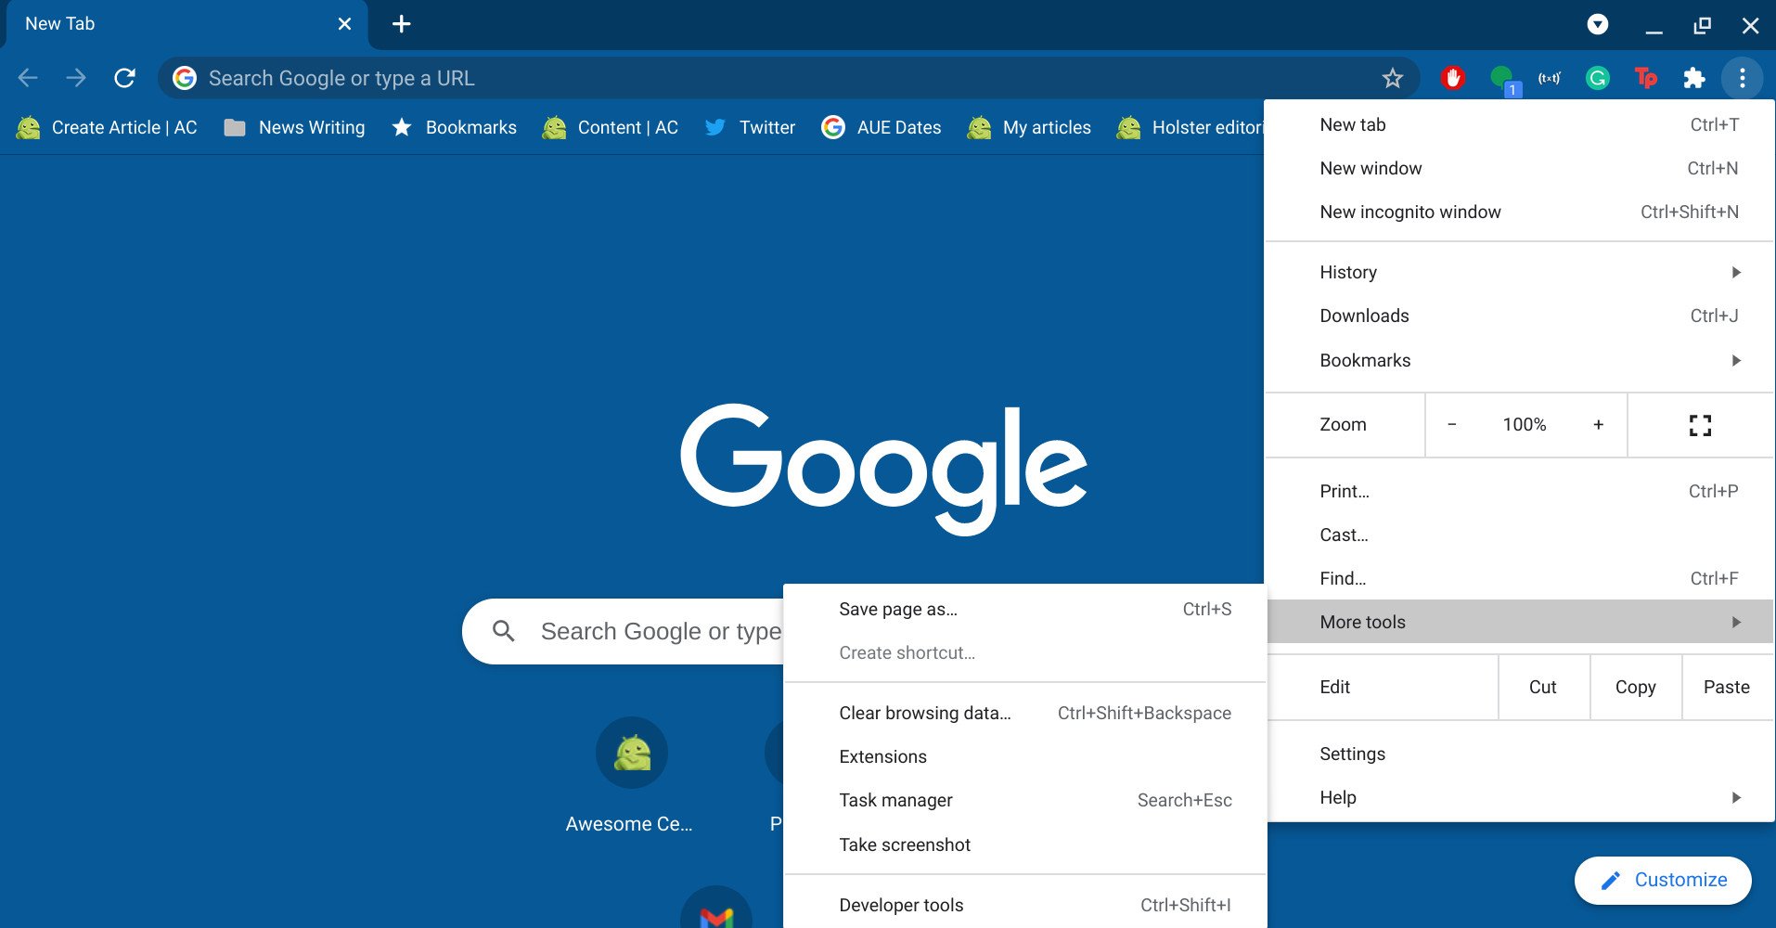
Task: Decrease zoom with the minus button
Action: (x=1452, y=424)
